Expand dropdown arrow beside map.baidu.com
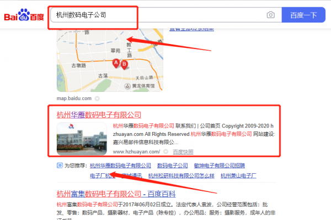 (x=97, y=98)
